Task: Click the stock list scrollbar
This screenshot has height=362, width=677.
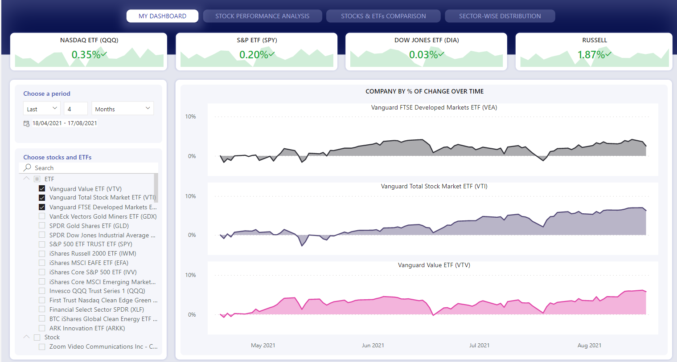Action: (x=156, y=187)
